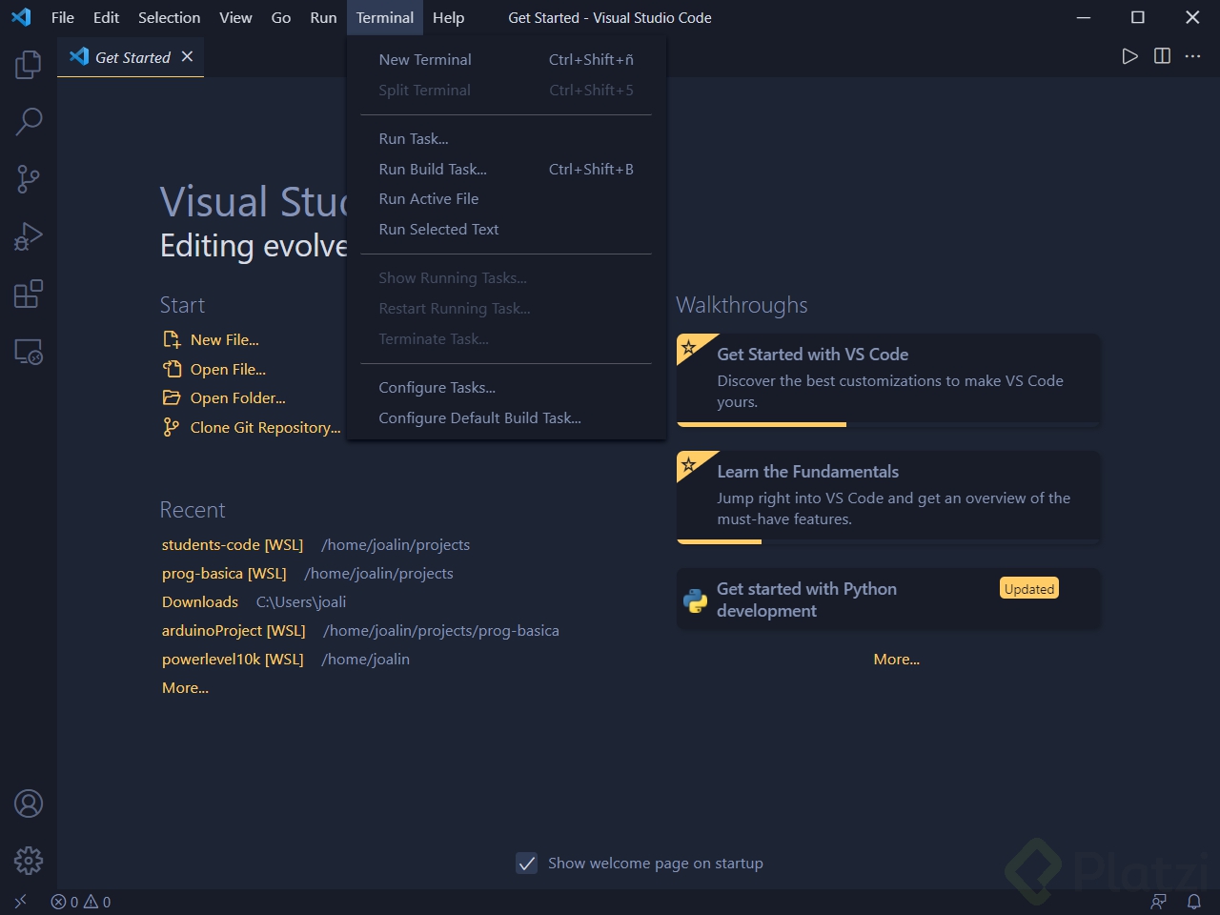Click the Open File... link
Screen dimensions: 1220x915
(228, 369)
